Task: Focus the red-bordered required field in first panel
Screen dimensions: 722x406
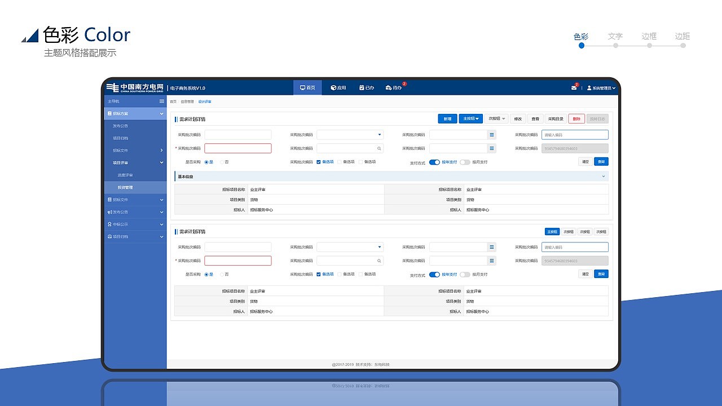Action: [237, 148]
